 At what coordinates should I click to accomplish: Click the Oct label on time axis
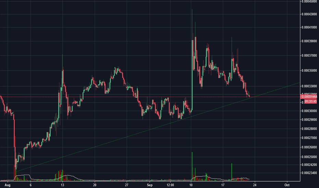click(287, 185)
